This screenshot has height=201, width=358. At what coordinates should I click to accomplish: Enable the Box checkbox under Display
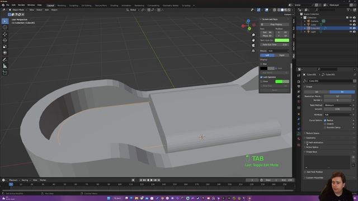point(261,64)
